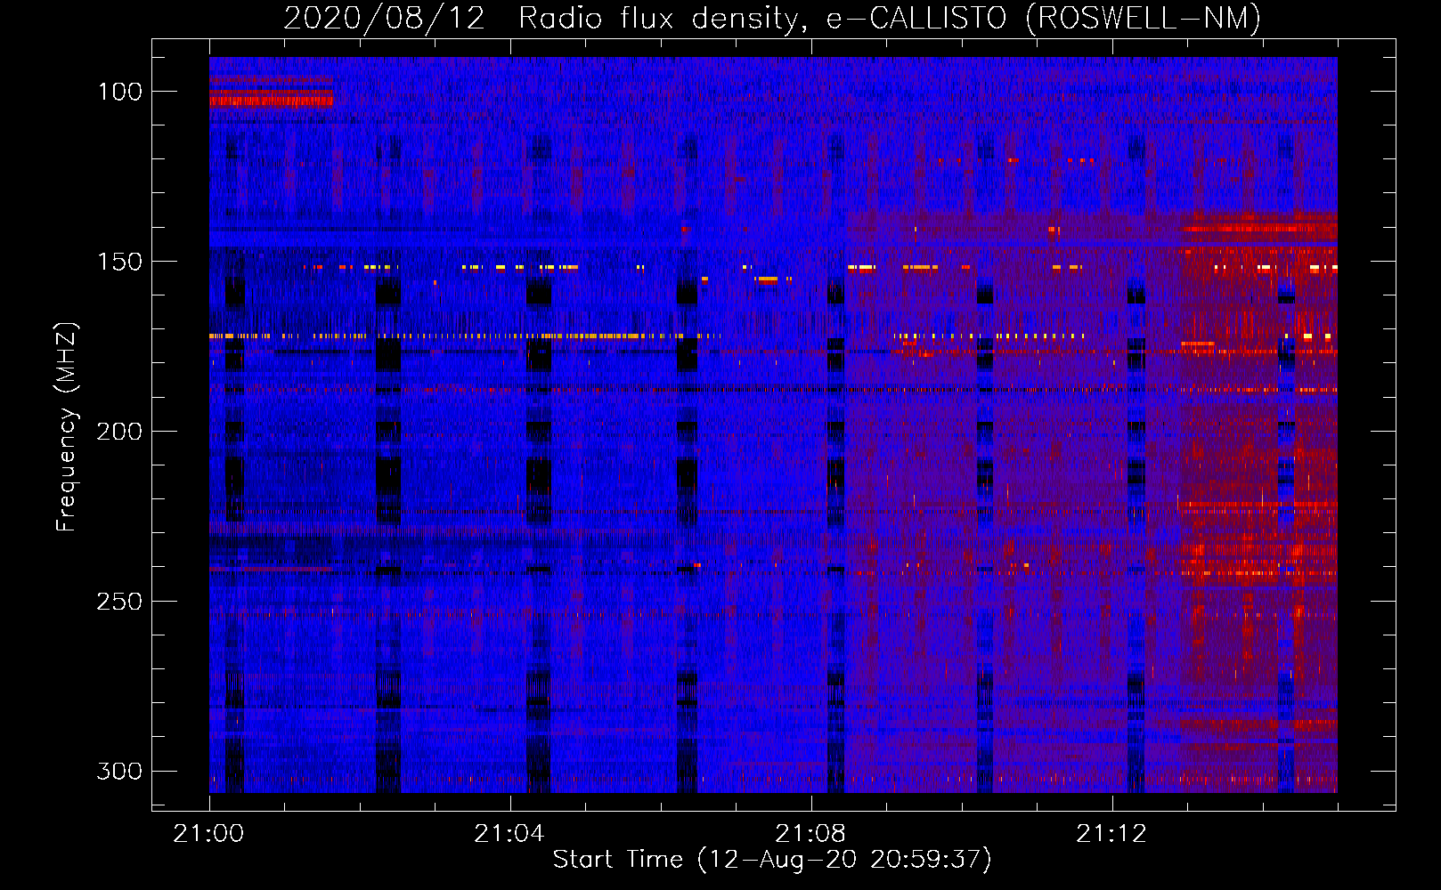The width and height of the screenshot is (1441, 890).
Task: Click the "21:12" time tick label
Action: click(1111, 834)
